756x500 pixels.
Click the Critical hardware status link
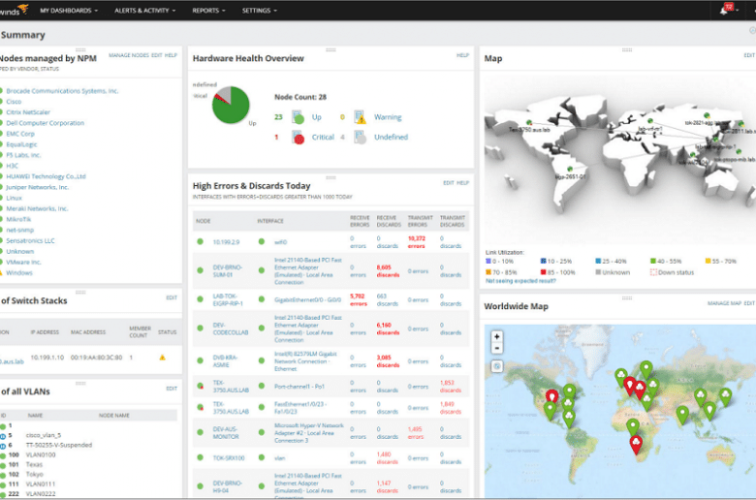click(x=323, y=137)
